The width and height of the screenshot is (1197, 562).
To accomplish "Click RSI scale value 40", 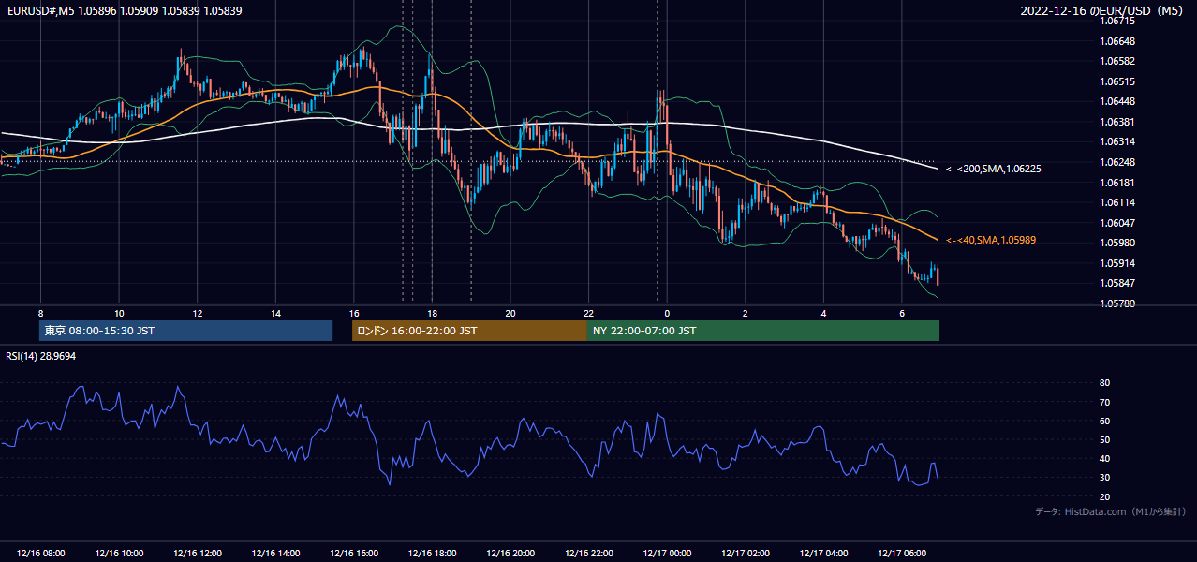I will (1105, 458).
